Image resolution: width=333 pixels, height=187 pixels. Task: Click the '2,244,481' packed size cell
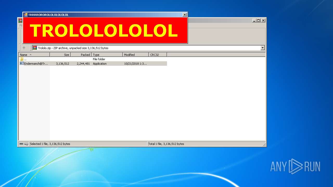(x=83, y=64)
